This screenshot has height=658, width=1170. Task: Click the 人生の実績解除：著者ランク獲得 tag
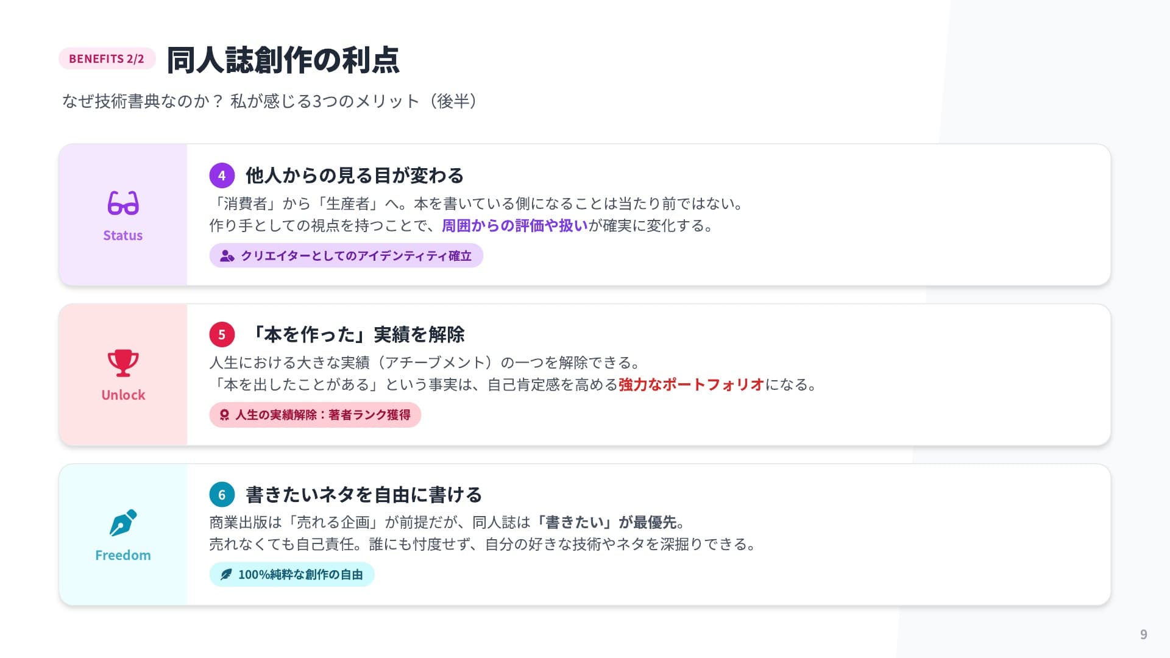coord(315,415)
